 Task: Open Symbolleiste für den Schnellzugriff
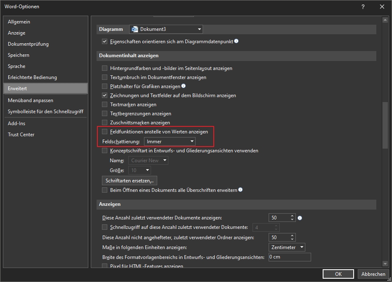[45, 112]
